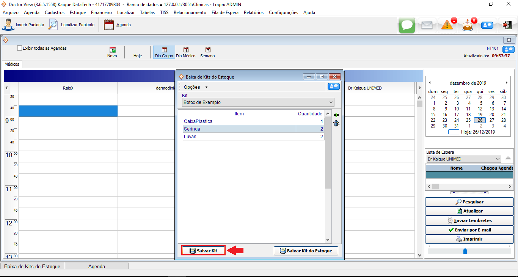Image resolution: width=518 pixels, height=277 pixels.
Task: Select the Dia Grupo view
Action: [x=164, y=52]
